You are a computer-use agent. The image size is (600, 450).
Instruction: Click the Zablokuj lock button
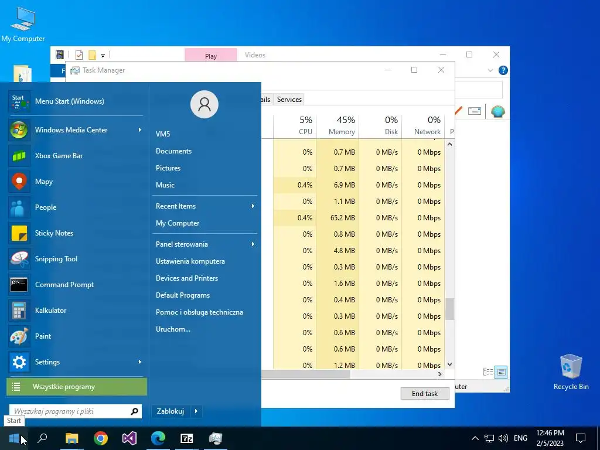[171, 411]
